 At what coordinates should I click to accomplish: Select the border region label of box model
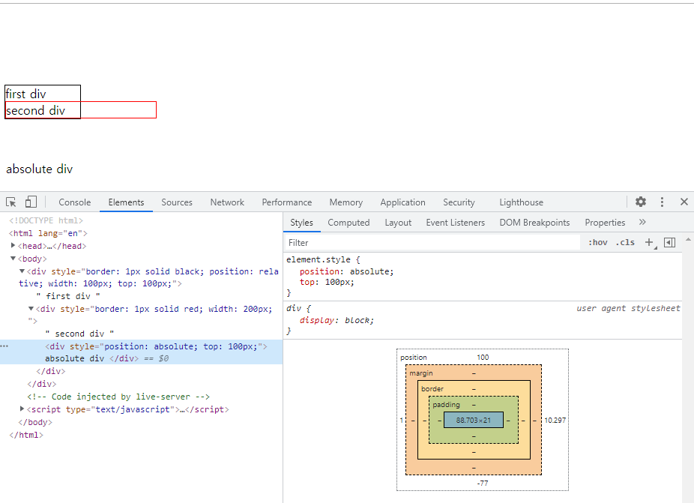(432, 389)
